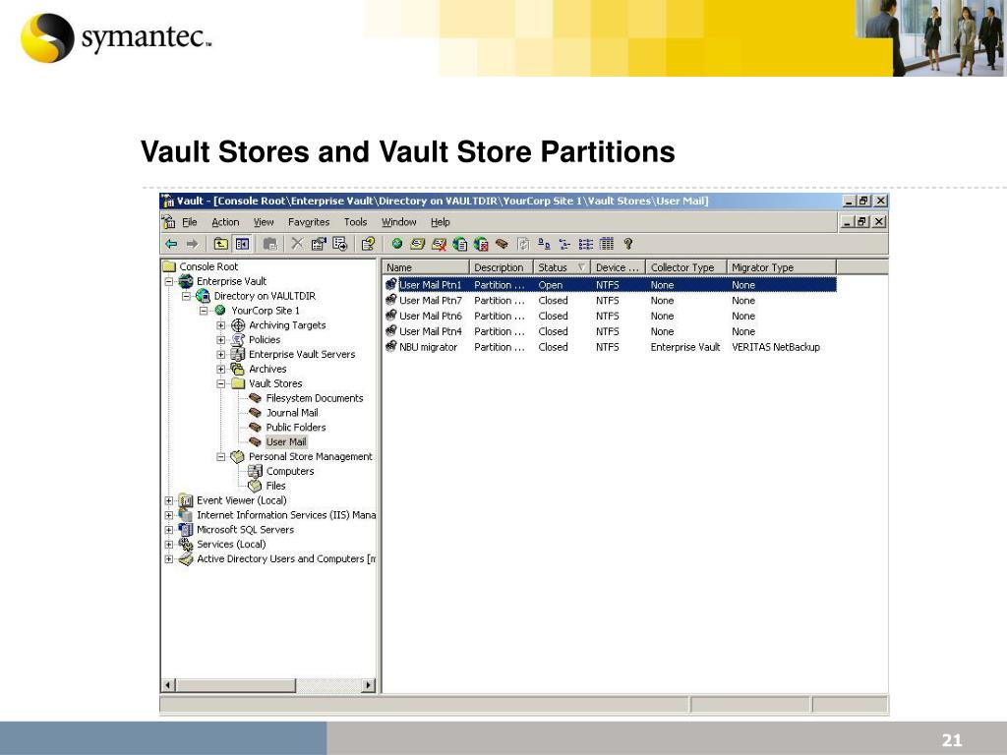Viewport: 1007px width, 755px height.
Task: Select the User Mail Ptn7 row
Action: click(610, 301)
